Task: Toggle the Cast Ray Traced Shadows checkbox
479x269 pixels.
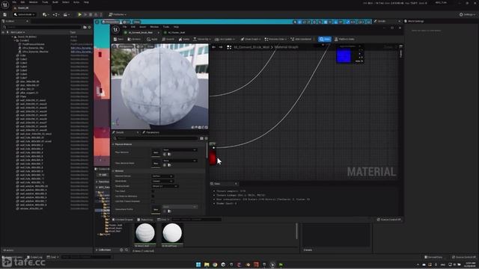Action: [153, 201]
